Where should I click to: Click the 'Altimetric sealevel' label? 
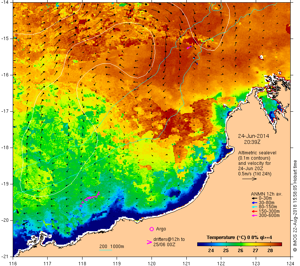[x=257, y=153]
